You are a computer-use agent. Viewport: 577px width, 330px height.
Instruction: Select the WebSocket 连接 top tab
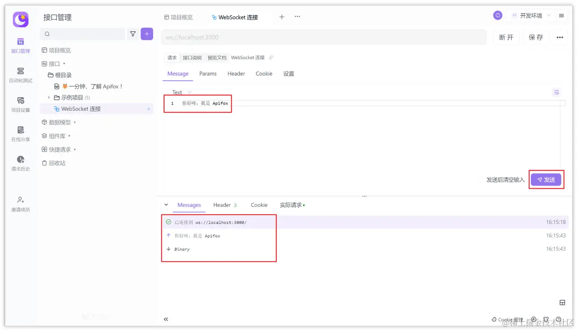click(x=235, y=17)
